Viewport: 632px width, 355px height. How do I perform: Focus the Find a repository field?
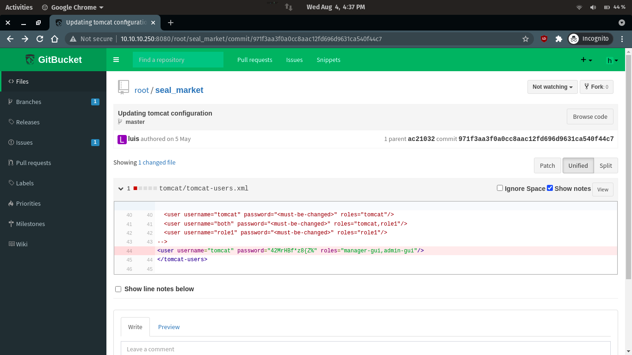pyautogui.click(x=178, y=60)
